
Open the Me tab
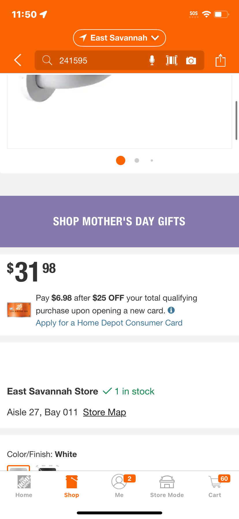tap(119, 486)
